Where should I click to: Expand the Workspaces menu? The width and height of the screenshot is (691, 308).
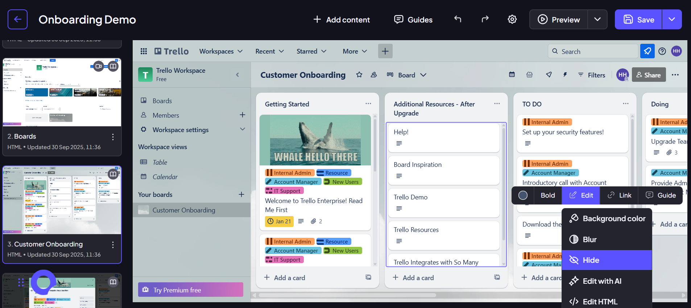[221, 51]
